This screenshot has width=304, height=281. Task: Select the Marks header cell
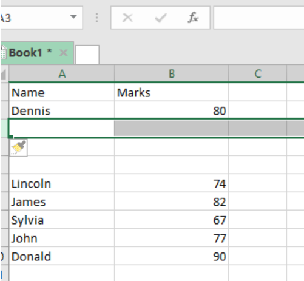point(171,93)
